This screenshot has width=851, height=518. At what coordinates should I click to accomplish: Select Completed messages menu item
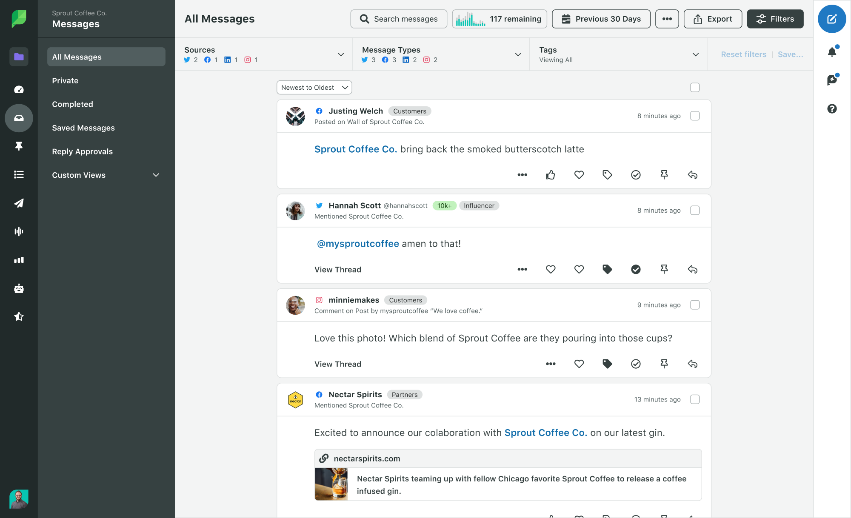(x=72, y=104)
